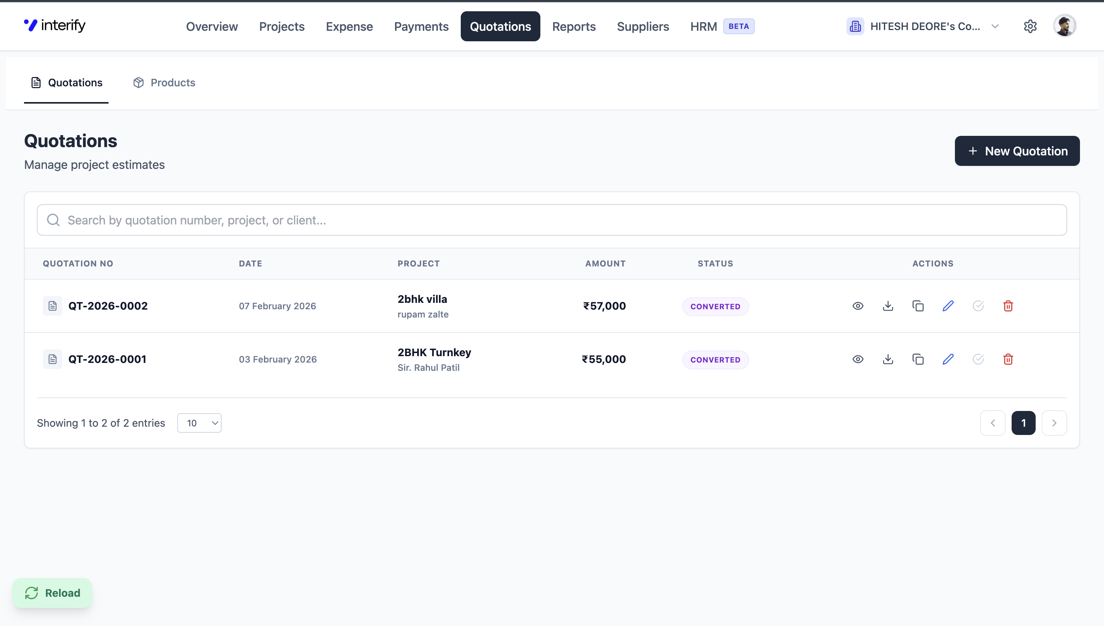
Task: Click the New Quotation button
Action: coord(1017,151)
